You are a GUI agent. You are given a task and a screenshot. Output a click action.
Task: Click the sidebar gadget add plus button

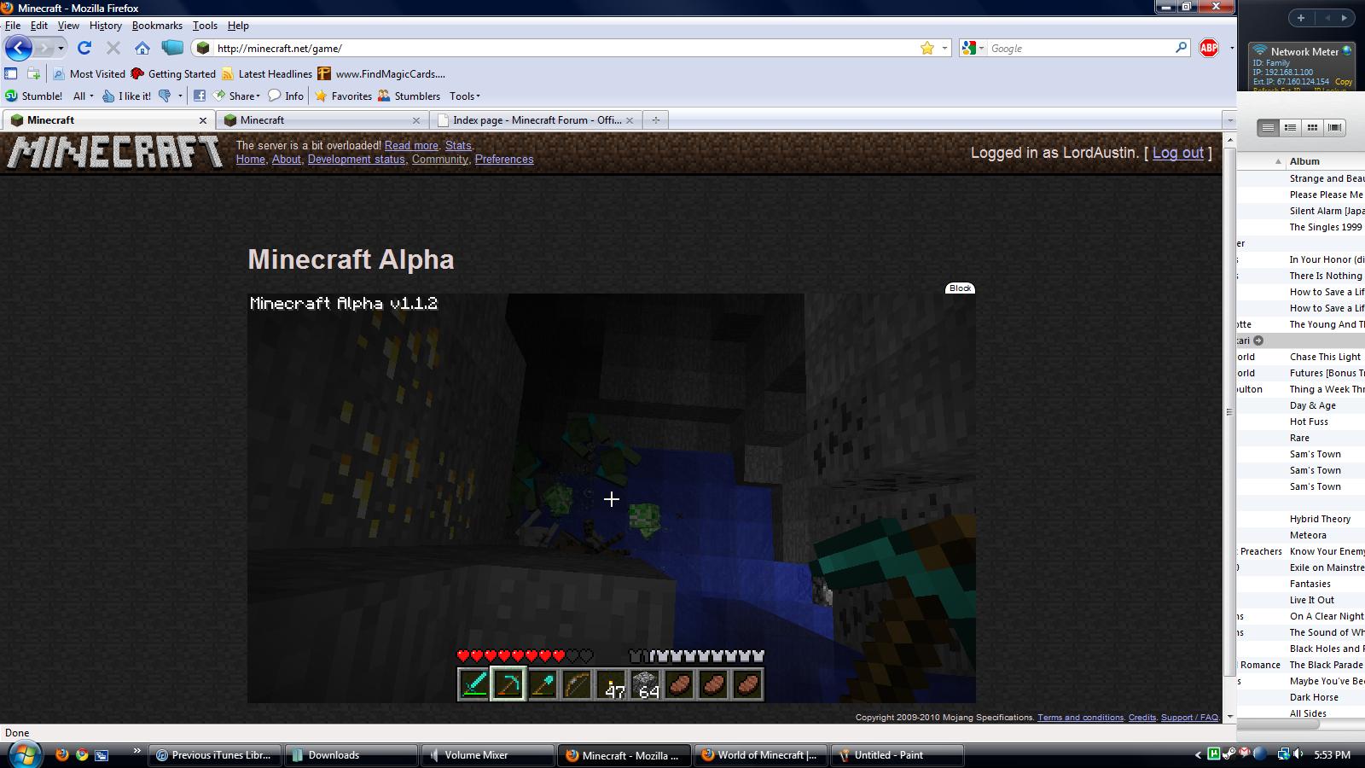coord(1301,17)
